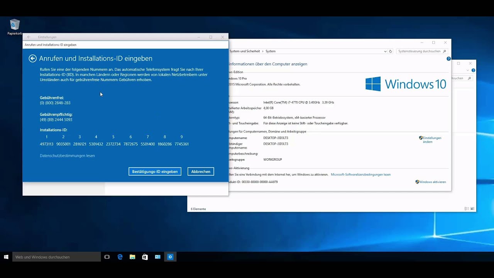This screenshot has width=494, height=278.
Task: Click installation ID block 9035001
Action: tap(63, 144)
